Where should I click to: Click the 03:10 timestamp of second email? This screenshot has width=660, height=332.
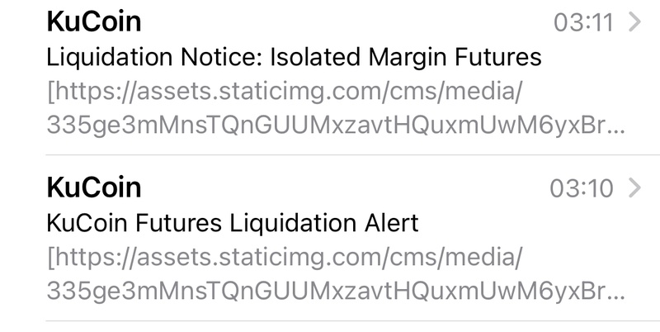583,188
